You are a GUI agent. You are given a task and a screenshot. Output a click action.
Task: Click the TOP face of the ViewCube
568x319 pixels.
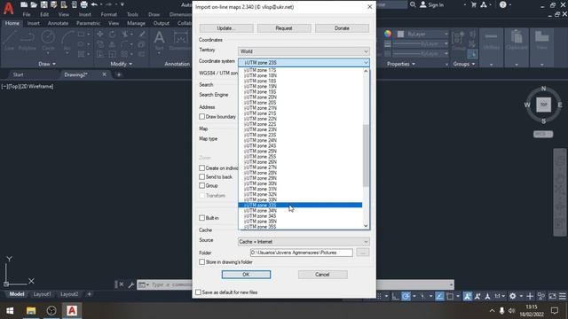click(543, 105)
